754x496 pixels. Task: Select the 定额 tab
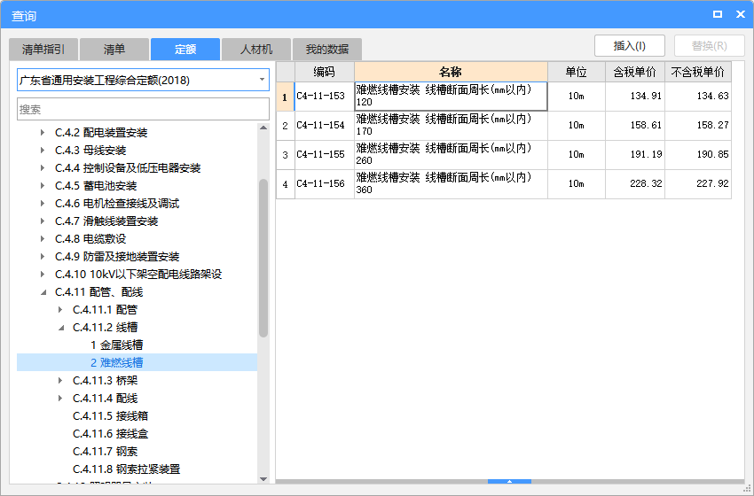point(185,50)
